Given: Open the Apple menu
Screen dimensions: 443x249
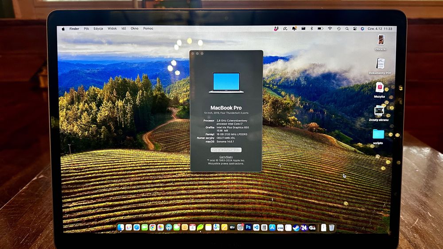Looking at the screenshot, I should 63,28.
